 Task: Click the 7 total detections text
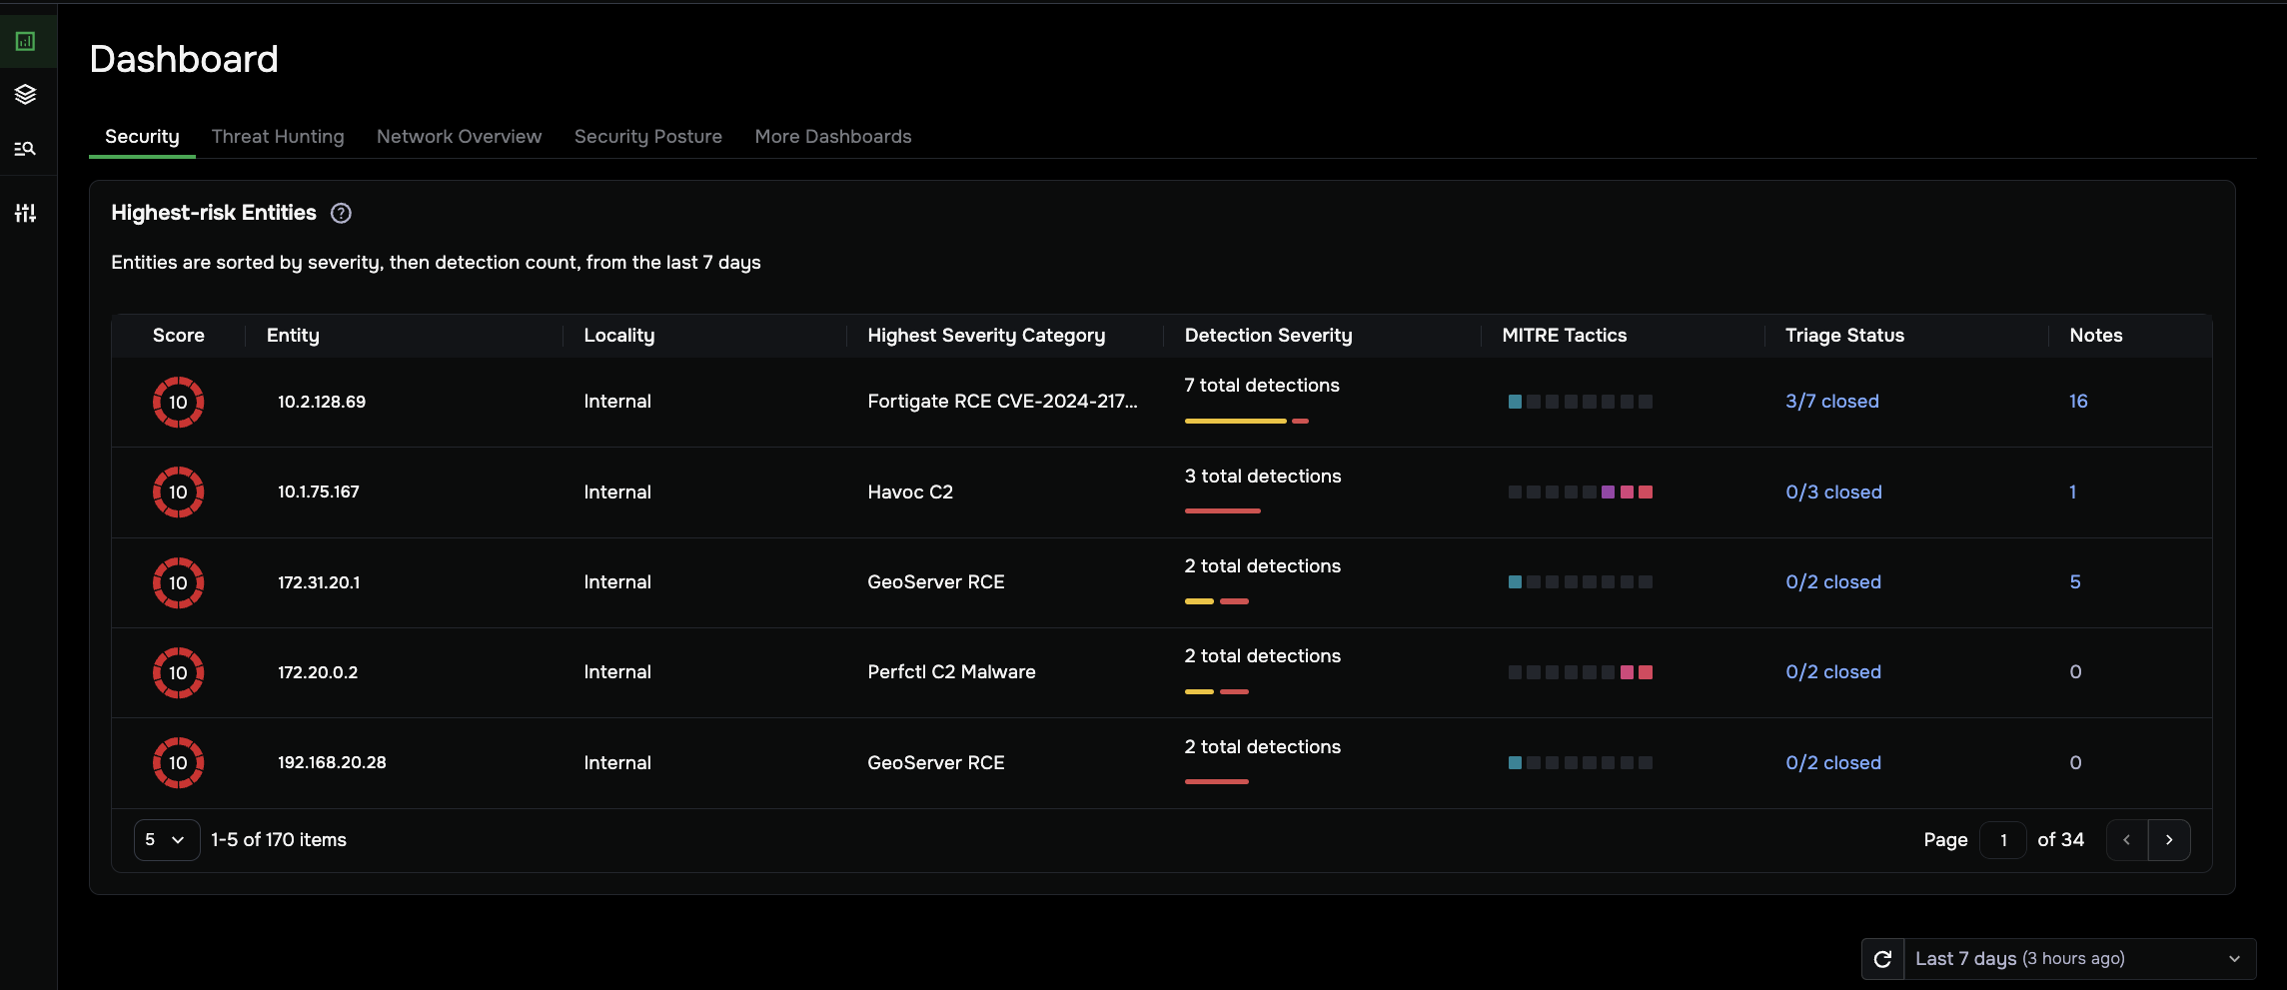(x=1262, y=386)
